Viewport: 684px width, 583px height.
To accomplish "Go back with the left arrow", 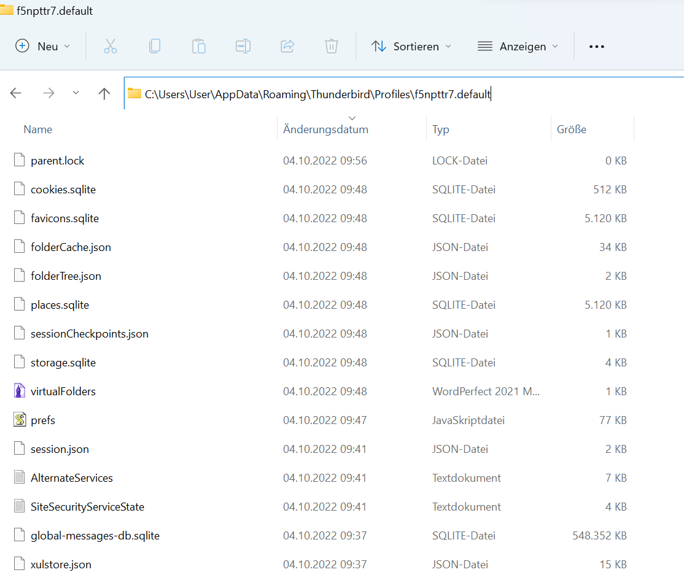I will (x=16, y=93).
